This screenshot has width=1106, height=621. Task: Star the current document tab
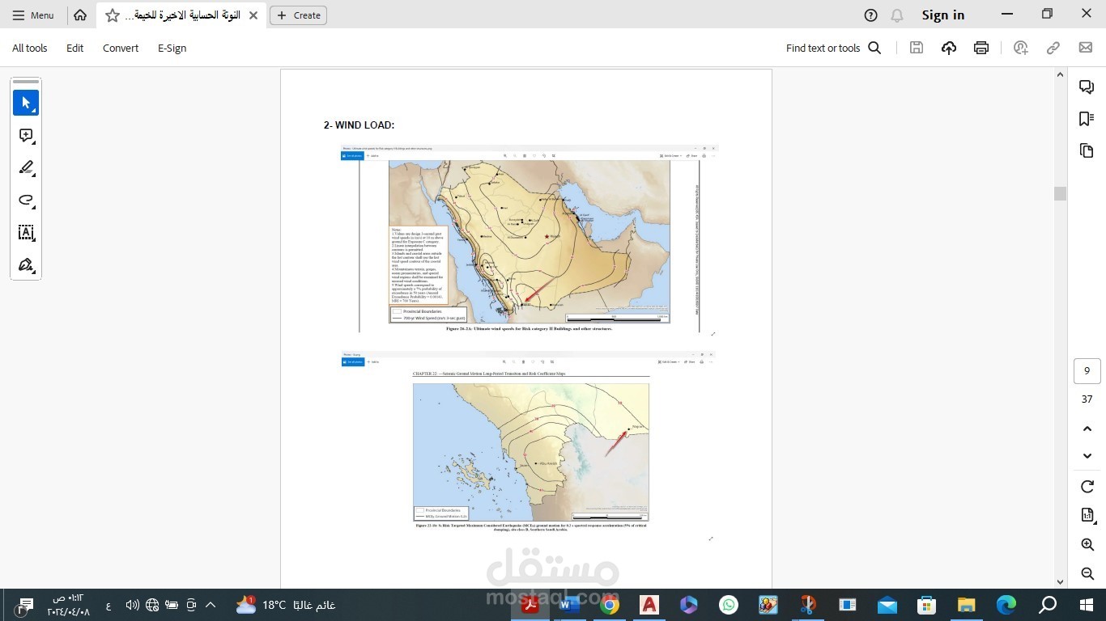pos(113,15)
